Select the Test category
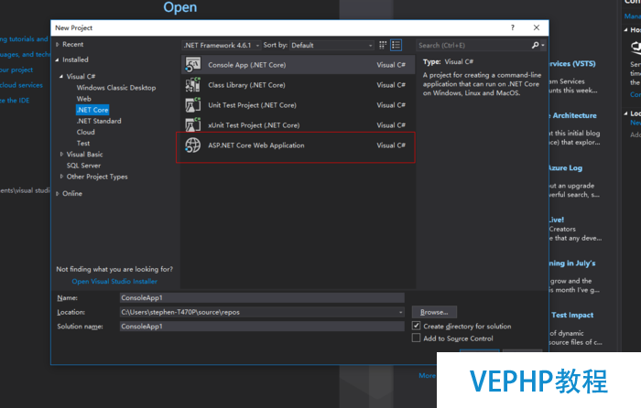 click(83, 143)
